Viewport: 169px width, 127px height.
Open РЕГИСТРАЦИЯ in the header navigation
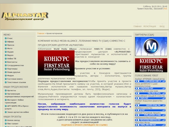pyautogui.click(x=150, y=26)
